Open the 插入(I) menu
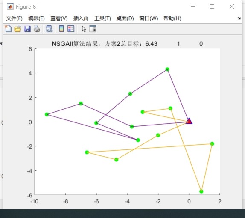The width and height of the screenshot is (245, 218). (x=81, y=18)
